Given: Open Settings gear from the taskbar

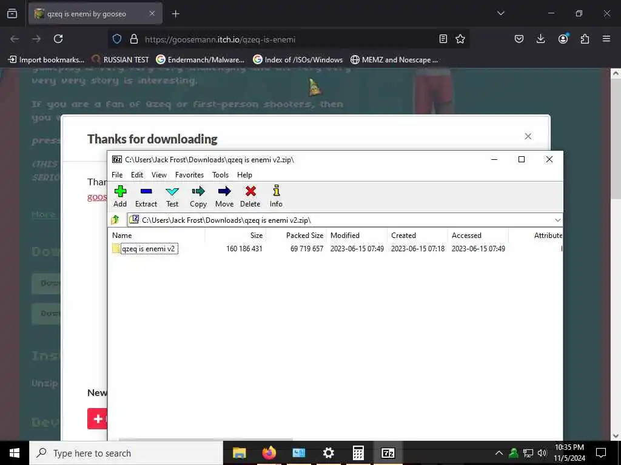Looking at the screenshot, I should click(328, 453).
